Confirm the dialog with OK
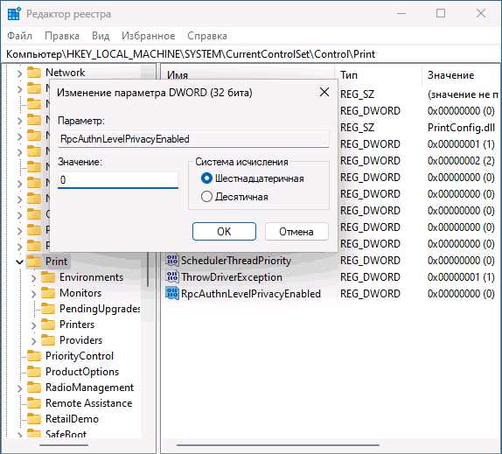Viewport: 502px width, 454px height. [x=224, y=231]
